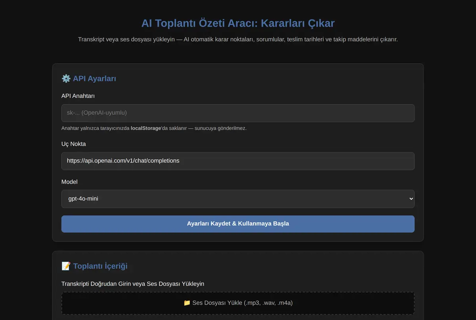This screenshot has width=476, height=320.
Task: Click the subtitle starting with Transkript veya ses
Action: (x=238, y=39)
